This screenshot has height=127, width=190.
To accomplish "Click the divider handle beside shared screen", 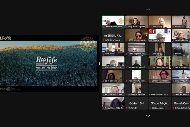I will pyautogui.click(x=99, y=63).
